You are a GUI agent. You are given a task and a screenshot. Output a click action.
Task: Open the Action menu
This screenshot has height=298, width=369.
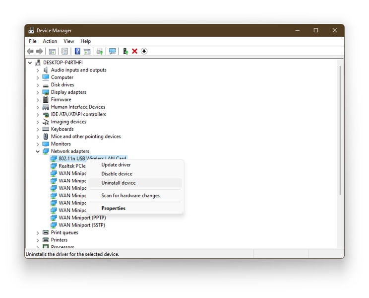[50, 41]
